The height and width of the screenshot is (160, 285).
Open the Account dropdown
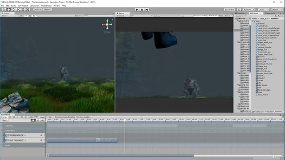pos(248,9)
